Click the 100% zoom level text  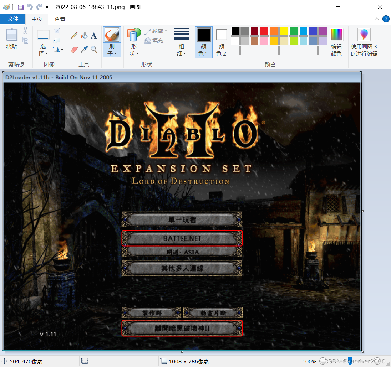click(x=309, y=361)
